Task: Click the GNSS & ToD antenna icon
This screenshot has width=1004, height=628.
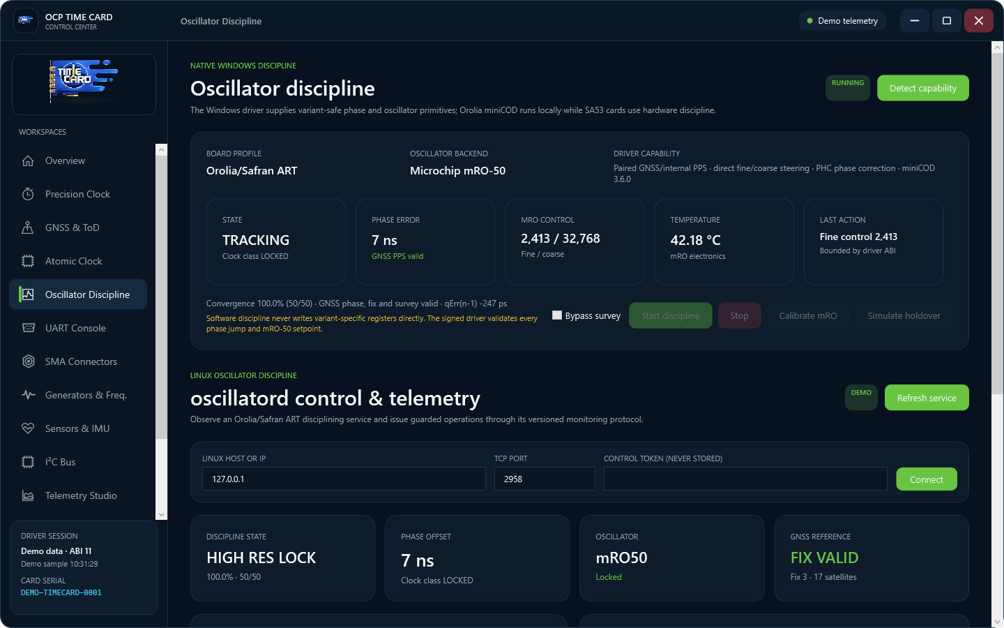Action: [x=28, y=227]
